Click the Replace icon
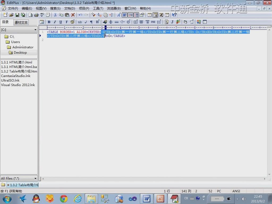Image resolution: width=272 pixels, height=204 pixels. click(x=99, y=15)
